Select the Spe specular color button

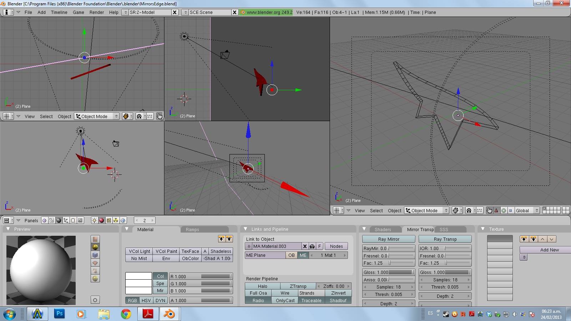coord(160,284)
